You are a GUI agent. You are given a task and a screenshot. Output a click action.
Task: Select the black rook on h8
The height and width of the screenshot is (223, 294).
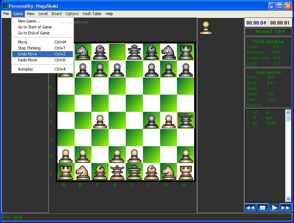[x=186, y=53]
